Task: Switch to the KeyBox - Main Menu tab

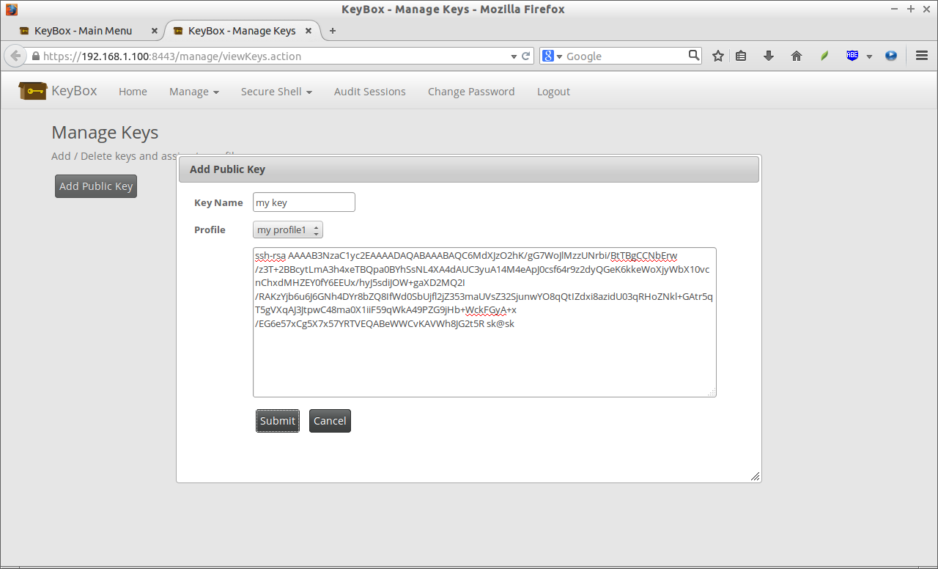Action: point(83,31)
